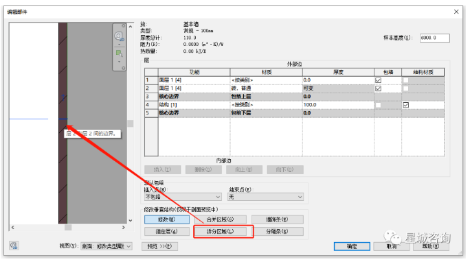Image resolution: width=470 pixels, height=264 pixels.
Task: Select row number 3 in layers table
Action: tap(151, 97)
